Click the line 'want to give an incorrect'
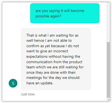 47,51
